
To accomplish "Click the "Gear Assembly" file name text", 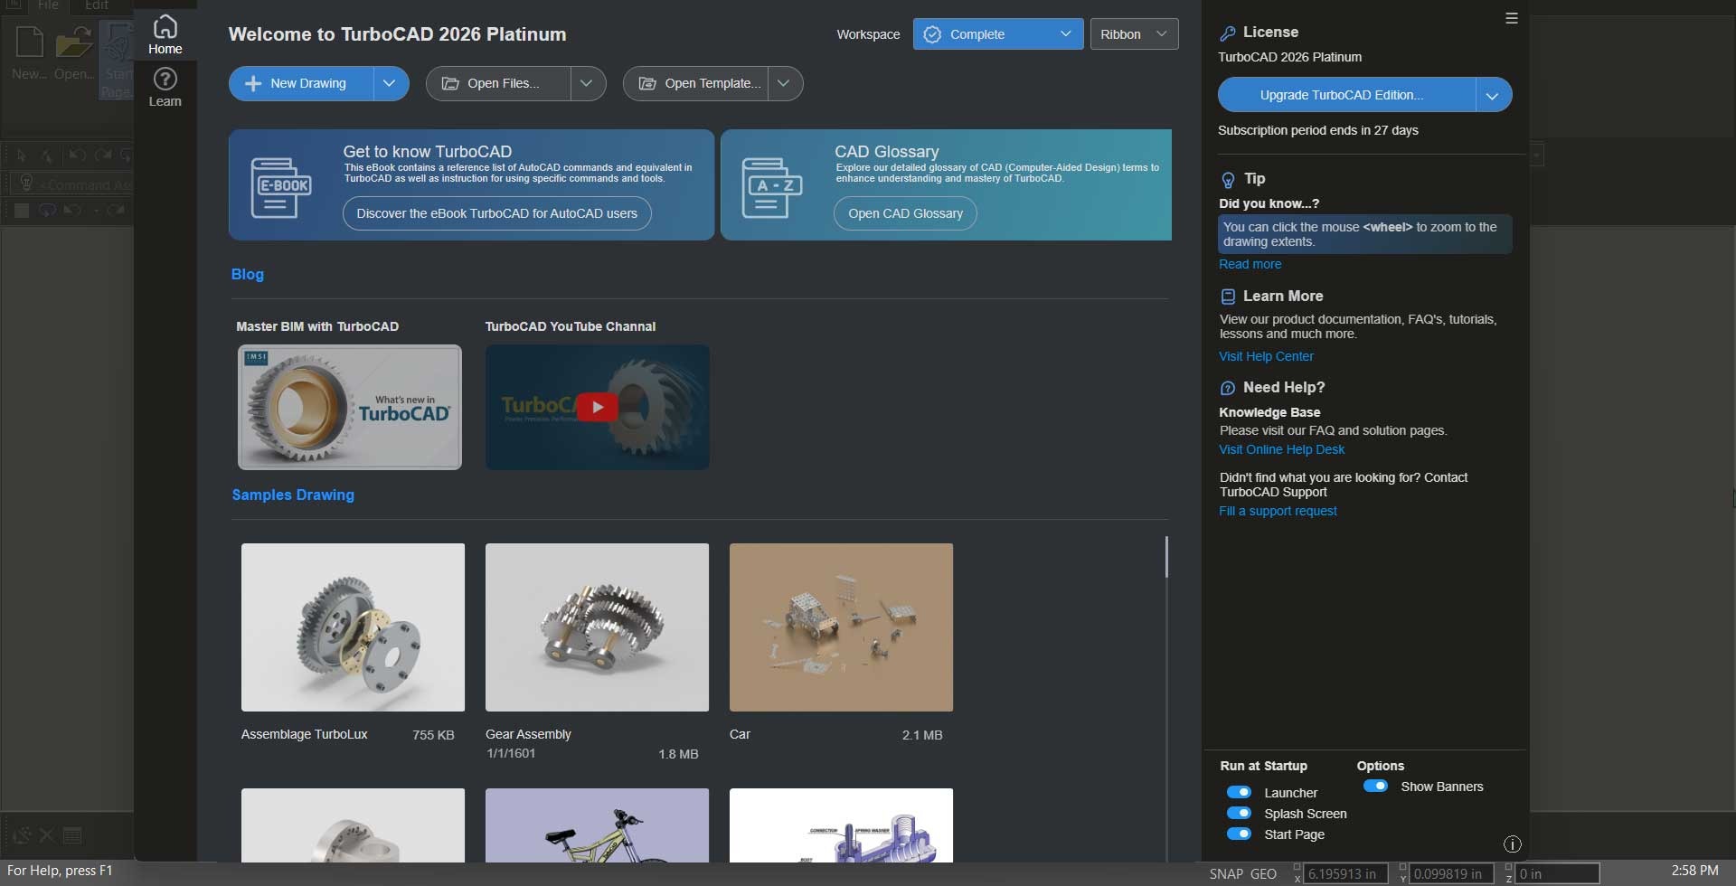I will tap(528, 734).
